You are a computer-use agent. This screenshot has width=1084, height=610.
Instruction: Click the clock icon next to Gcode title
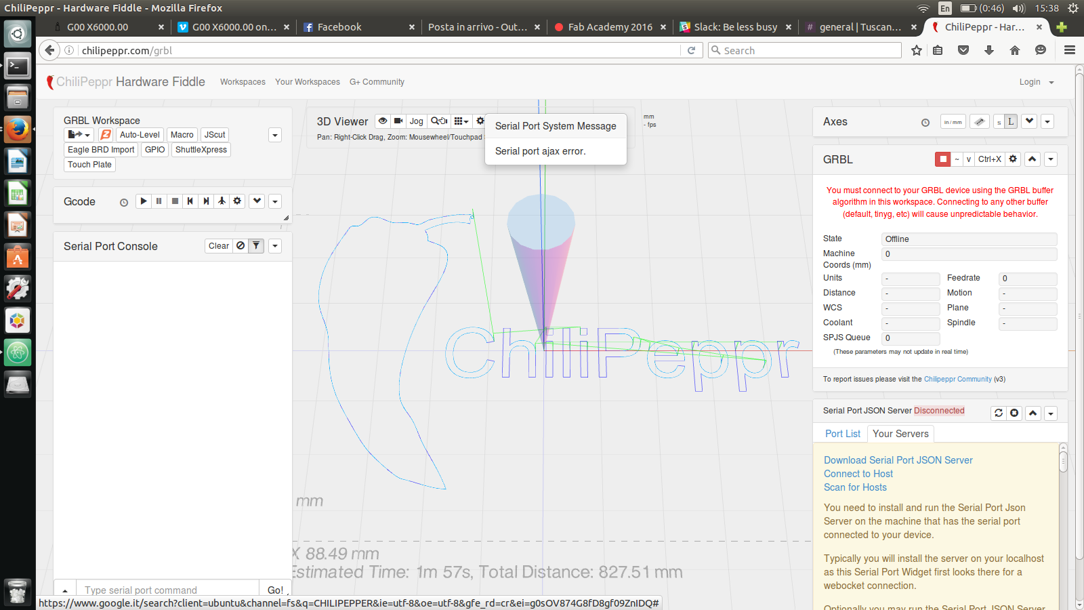coord(124,202)
